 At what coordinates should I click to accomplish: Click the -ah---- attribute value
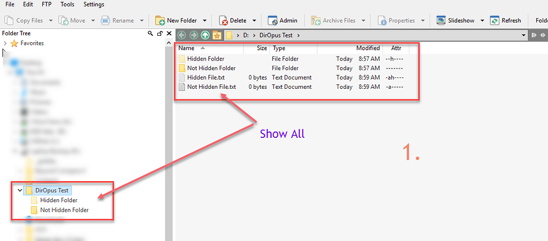tap(394, 77)
